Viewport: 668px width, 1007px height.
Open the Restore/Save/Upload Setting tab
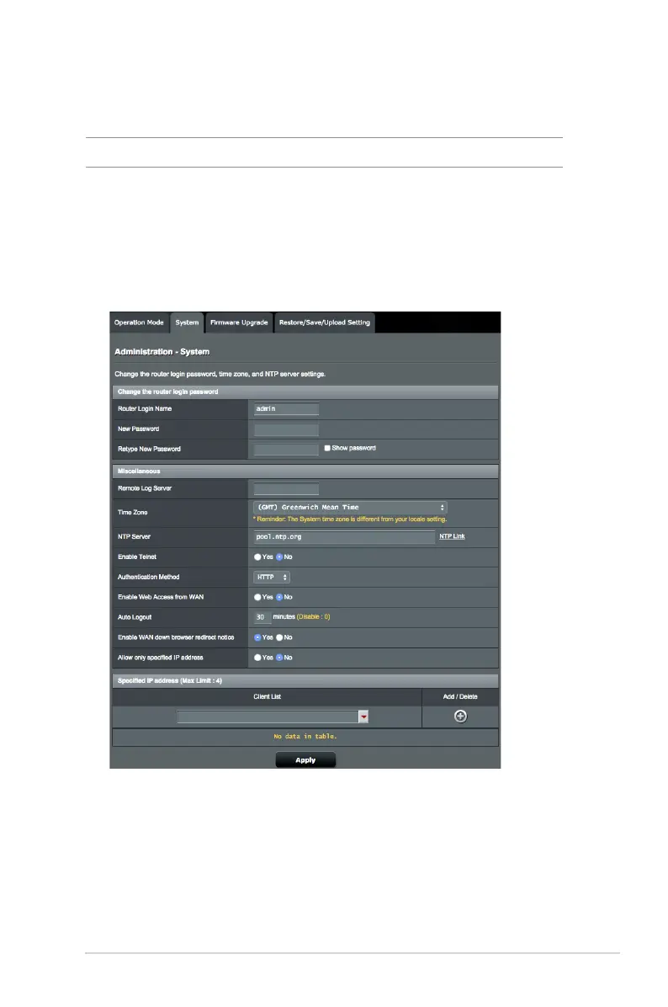coord(324,322)
